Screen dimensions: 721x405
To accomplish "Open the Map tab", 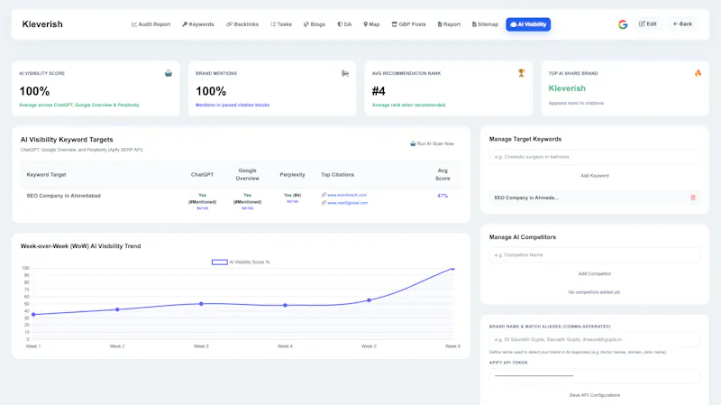I will (371, 24).
